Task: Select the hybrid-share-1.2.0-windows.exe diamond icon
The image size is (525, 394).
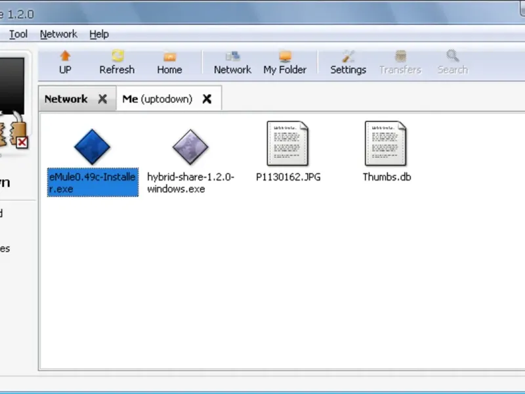Action: [x=190, y=146]
